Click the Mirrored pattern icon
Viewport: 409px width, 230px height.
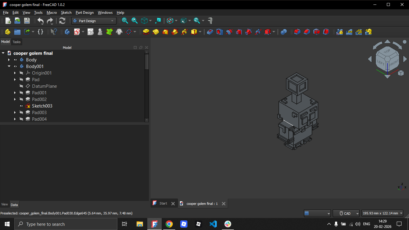coord(340,32)
